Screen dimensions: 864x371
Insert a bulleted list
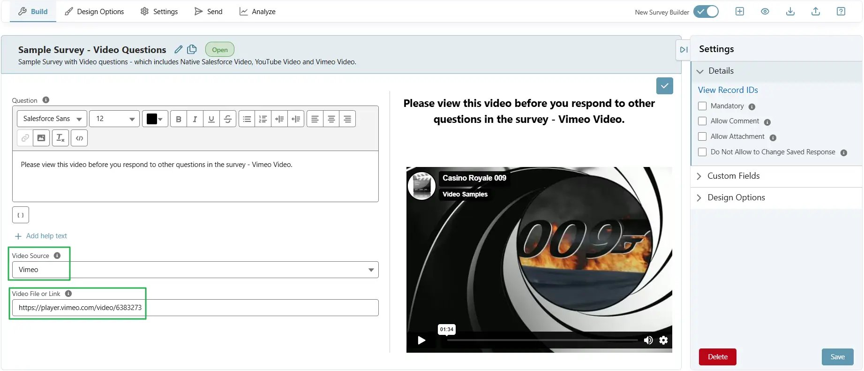coord(247,119)
